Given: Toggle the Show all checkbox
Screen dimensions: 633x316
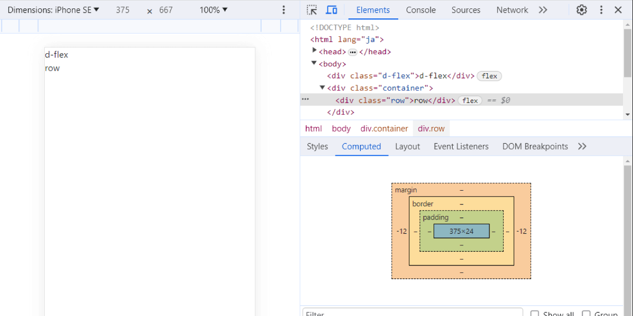Looking at the screenshot, I should pos(535,314).
